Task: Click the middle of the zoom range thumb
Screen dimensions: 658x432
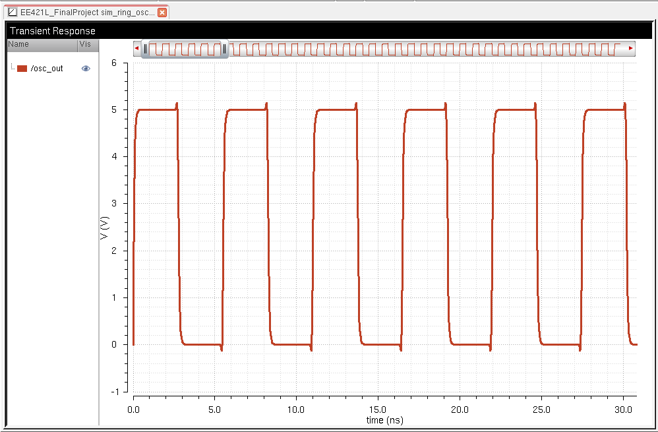Action: (x=185, y=48)
